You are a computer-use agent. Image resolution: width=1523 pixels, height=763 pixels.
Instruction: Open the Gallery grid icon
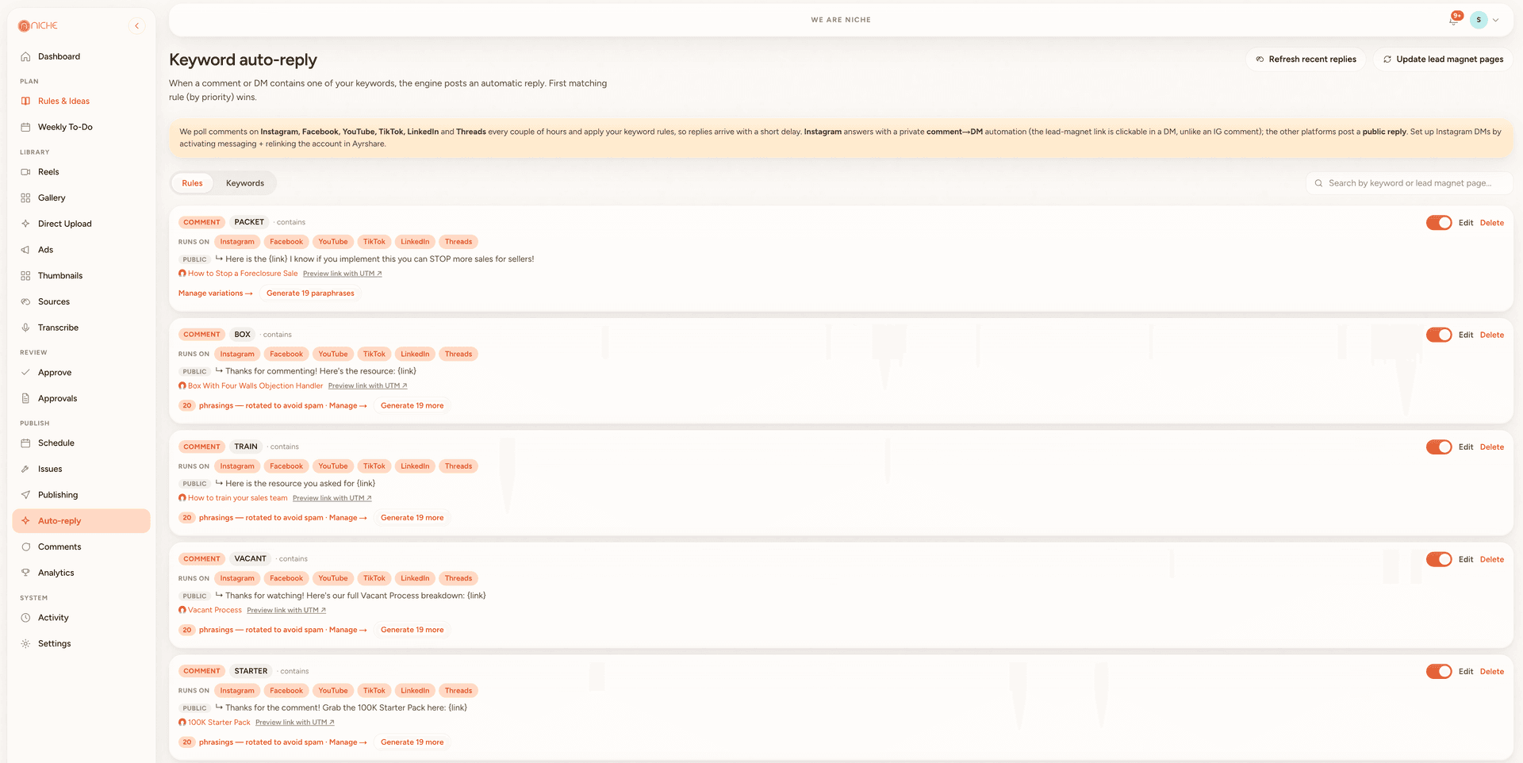(25, 197)
